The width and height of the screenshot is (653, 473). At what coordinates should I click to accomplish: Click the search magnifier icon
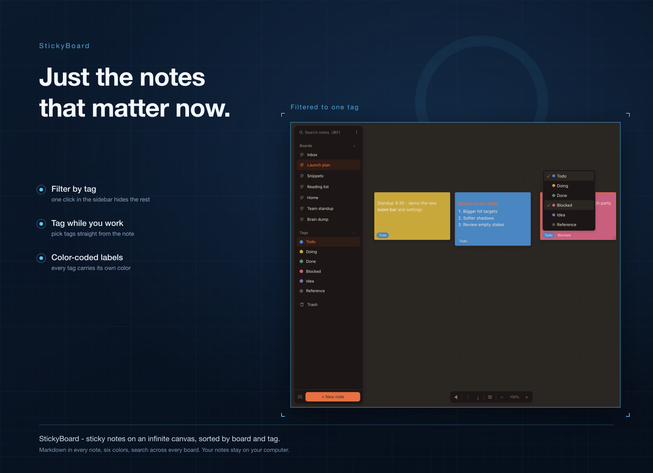point(301,133)
